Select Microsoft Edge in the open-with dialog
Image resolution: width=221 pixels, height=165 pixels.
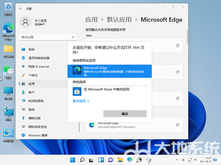point(110,71)
